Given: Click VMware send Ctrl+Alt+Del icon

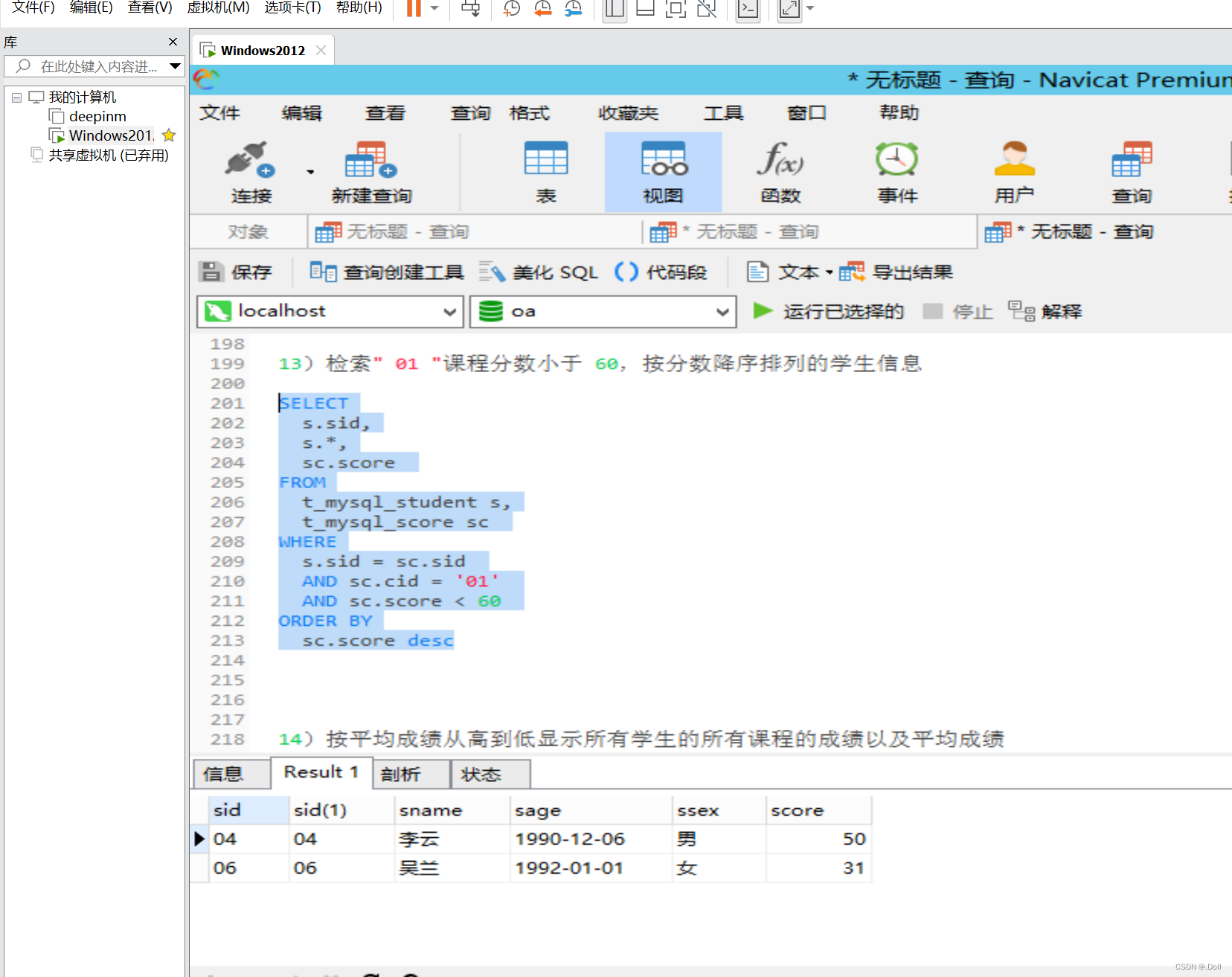Looking at the screenshot, I should coord(470,8).
